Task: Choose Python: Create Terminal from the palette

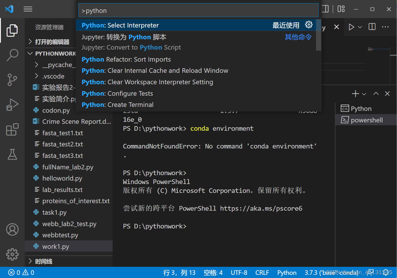Action: click(x=117, y=105)
